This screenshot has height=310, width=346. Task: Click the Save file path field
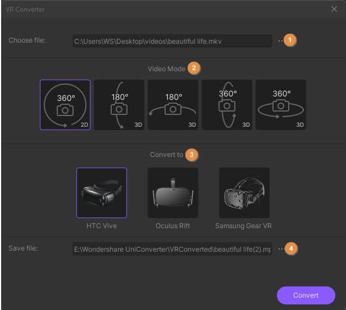point(172,248)
